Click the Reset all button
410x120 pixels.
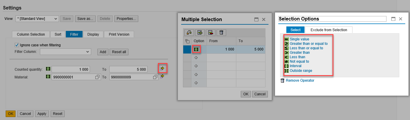tap(119, 52)
